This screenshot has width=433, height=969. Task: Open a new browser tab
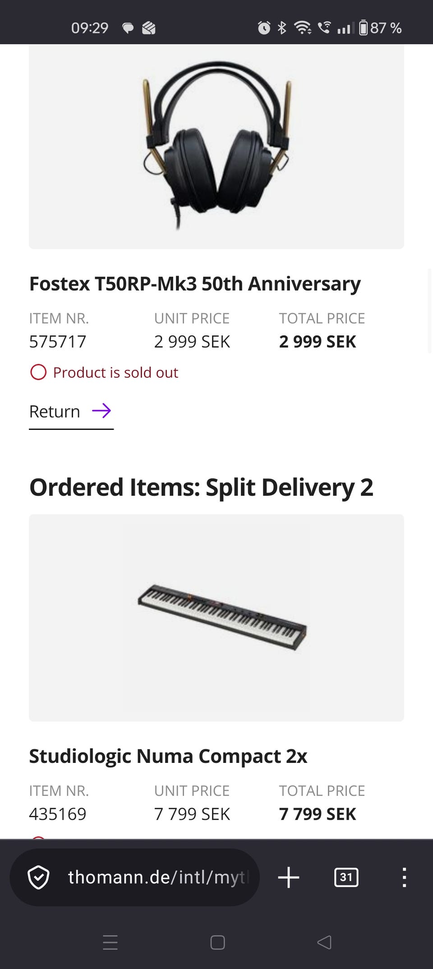point(289,877)
